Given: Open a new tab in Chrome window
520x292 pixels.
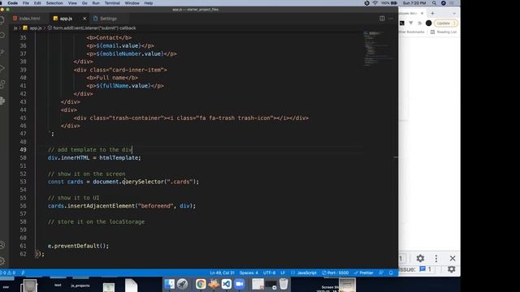Looking at the screenshot, I should 432,13.
